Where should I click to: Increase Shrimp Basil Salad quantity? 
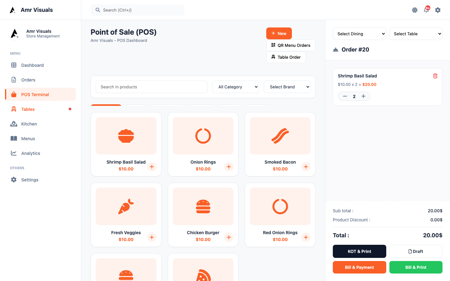pos(363,96)
